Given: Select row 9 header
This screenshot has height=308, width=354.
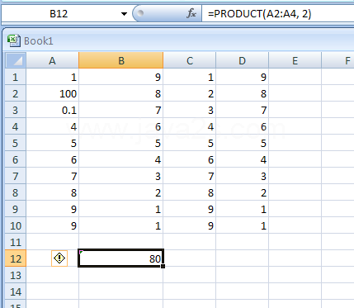Looking at the screenshot, I should [16, 209].
